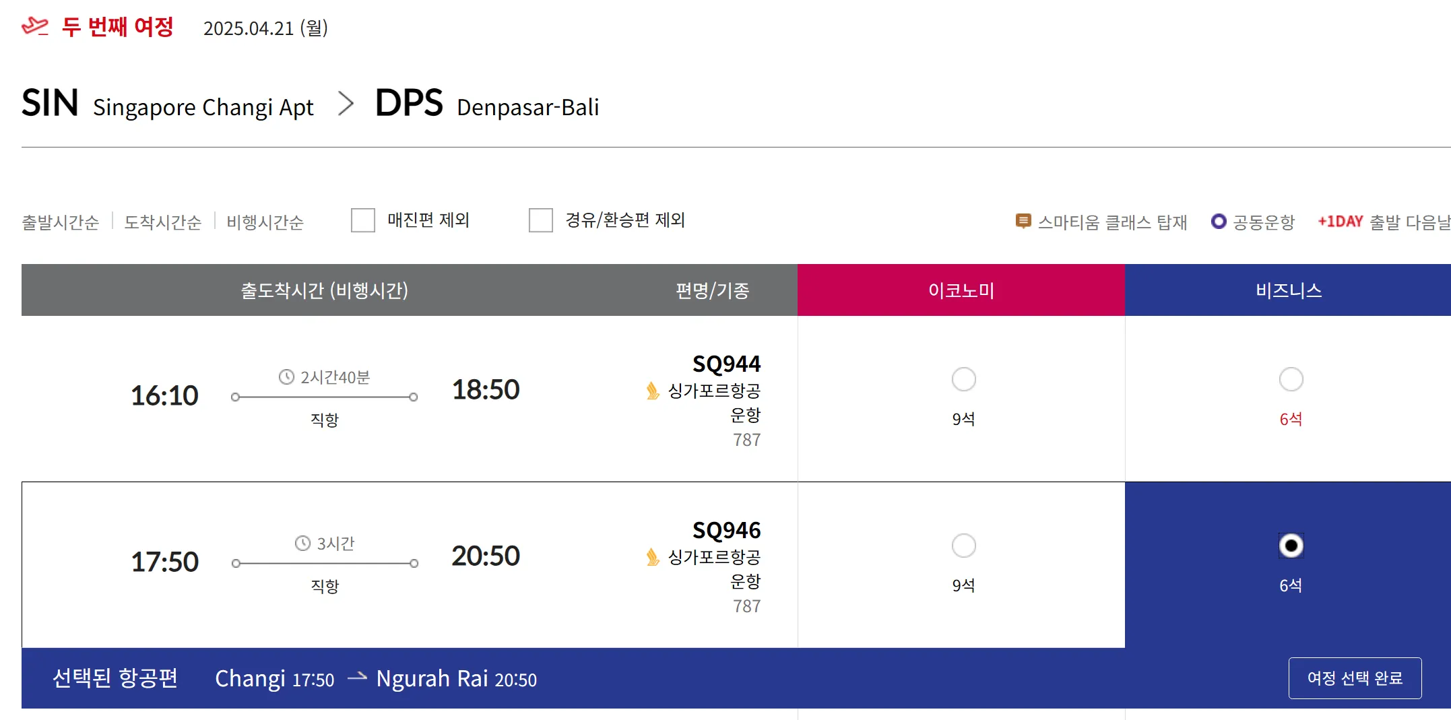This screenshot has height=720, width=1451.
Task: Click the 스마티움 클래스 탑재 legend icon
Action: 1023,221
